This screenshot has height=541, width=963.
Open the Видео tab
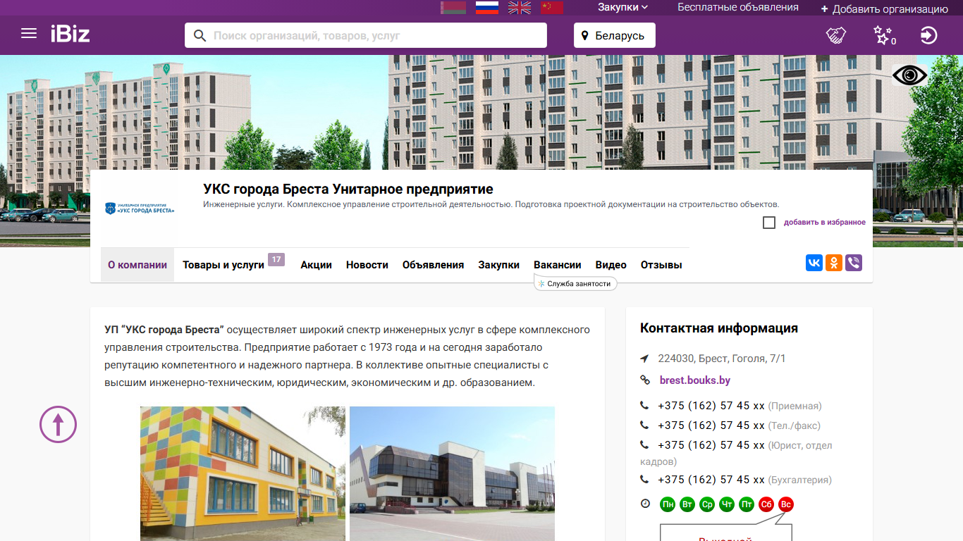pos(611,265)
